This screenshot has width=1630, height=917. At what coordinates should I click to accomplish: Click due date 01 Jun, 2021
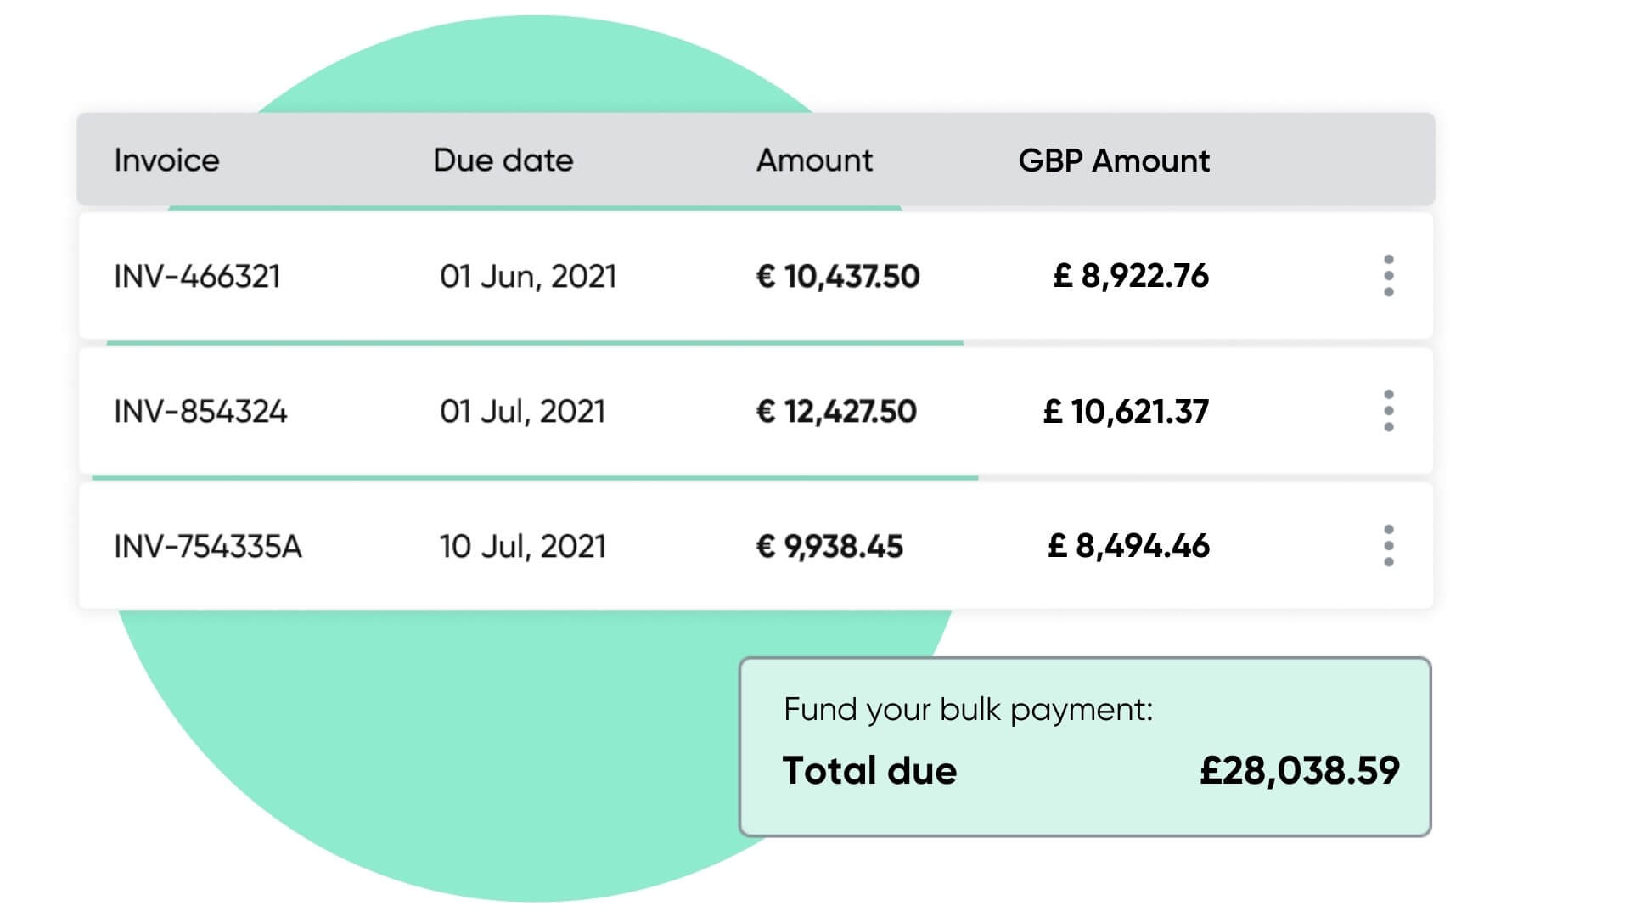click(x=527, y=277)
